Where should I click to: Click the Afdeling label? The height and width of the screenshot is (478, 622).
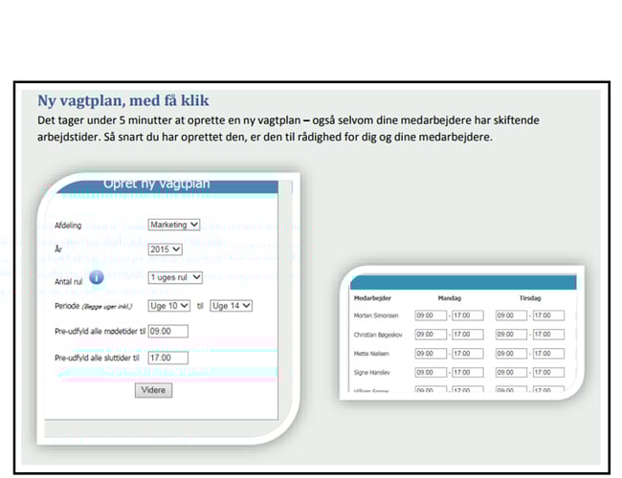pyautogui.click(x=68, y=226)
